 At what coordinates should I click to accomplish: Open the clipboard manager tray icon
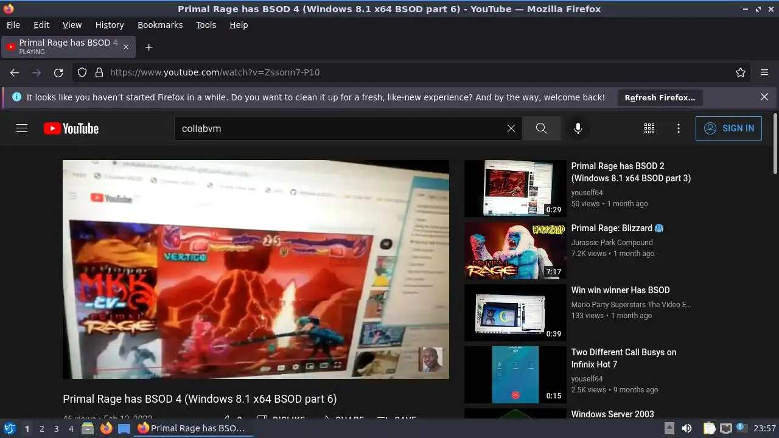point(709,428)
